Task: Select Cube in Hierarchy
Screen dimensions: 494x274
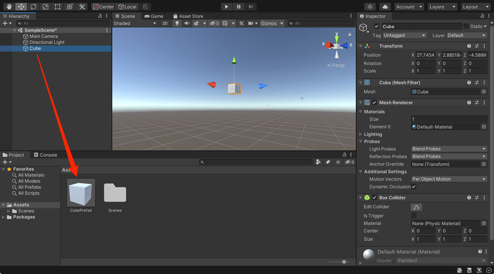Action: click(x=55, y=49)
